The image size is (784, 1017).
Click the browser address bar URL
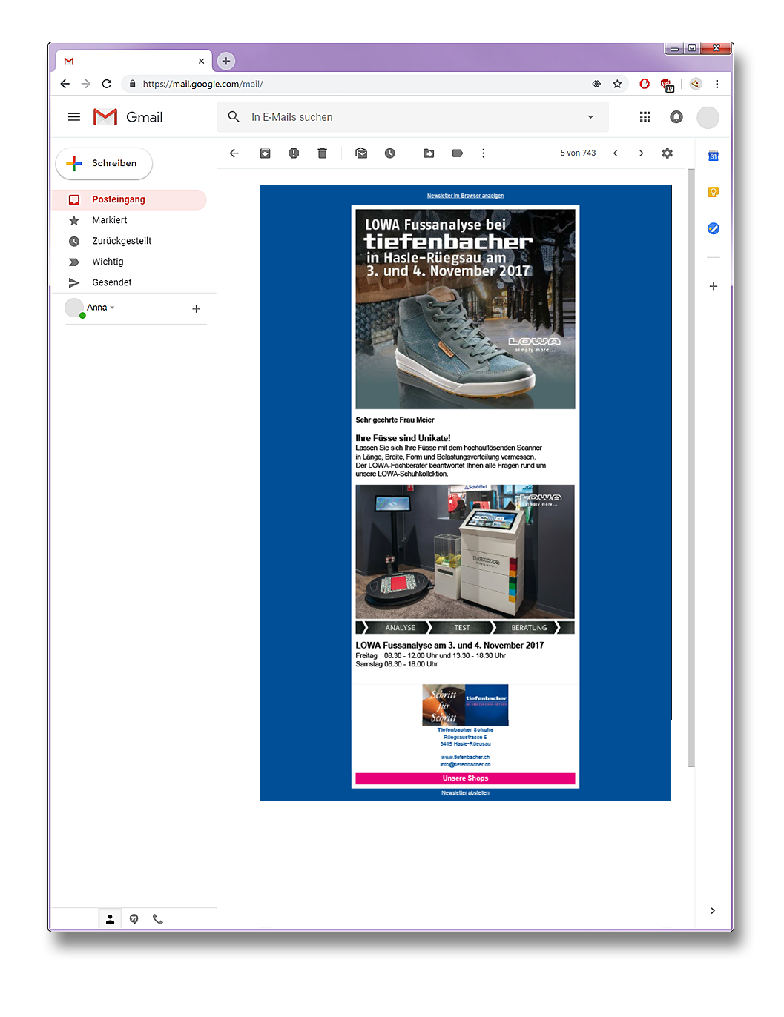pos(203,84)
